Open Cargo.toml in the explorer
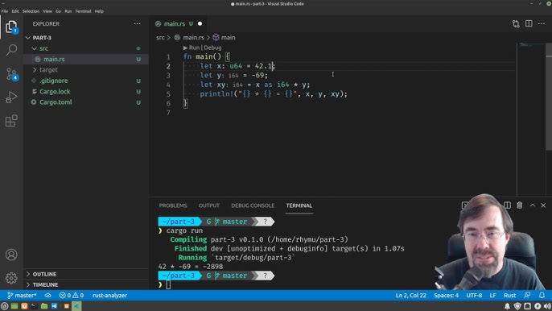 56,102
